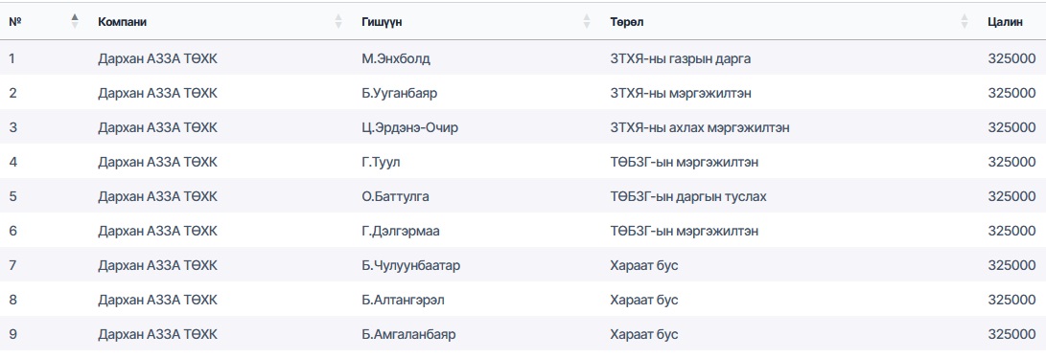Click ЗТХЯ-ны ахлах мэргэжилтэн type cell
The image size is (1046, 358).
click(699, 127)
